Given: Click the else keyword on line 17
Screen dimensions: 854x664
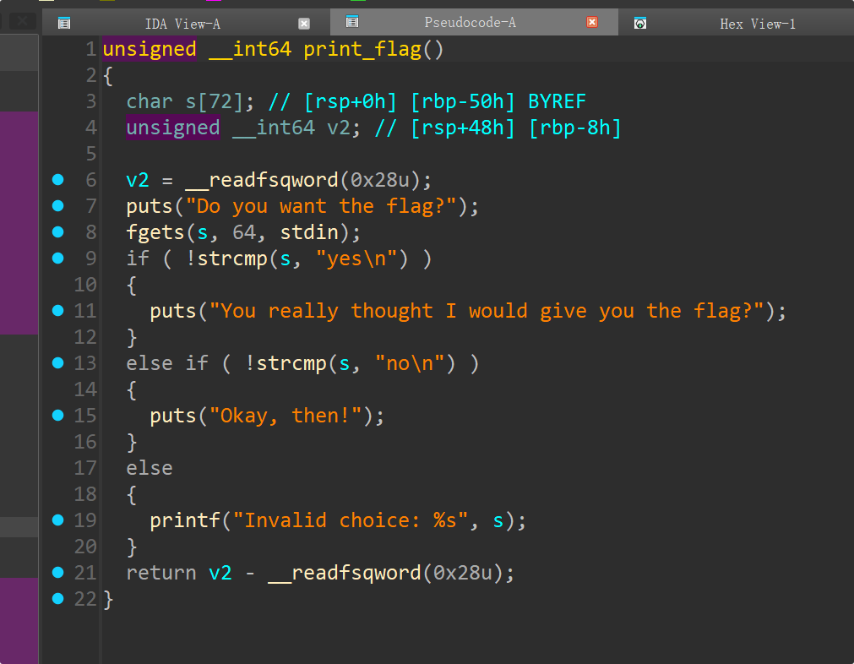Looking at the screenshot, I should coord(150,468).
